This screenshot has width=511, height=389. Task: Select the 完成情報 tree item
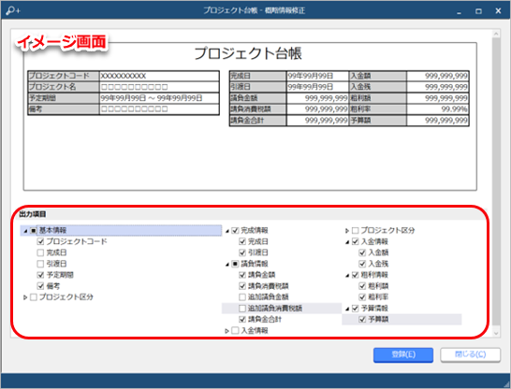pos(255,230)
